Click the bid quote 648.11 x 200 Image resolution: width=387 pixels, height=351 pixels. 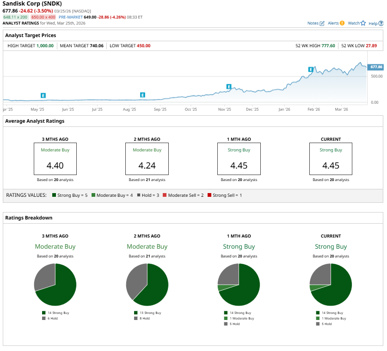pos(15,17)
